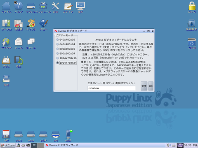Click the sda7 drive icon
The image size is (198, 148).
coord(43,134)
